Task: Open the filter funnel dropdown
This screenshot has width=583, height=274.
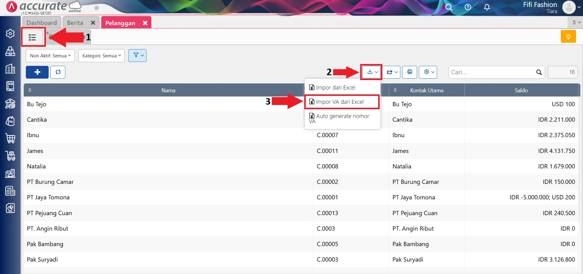Action: [137, 56]
